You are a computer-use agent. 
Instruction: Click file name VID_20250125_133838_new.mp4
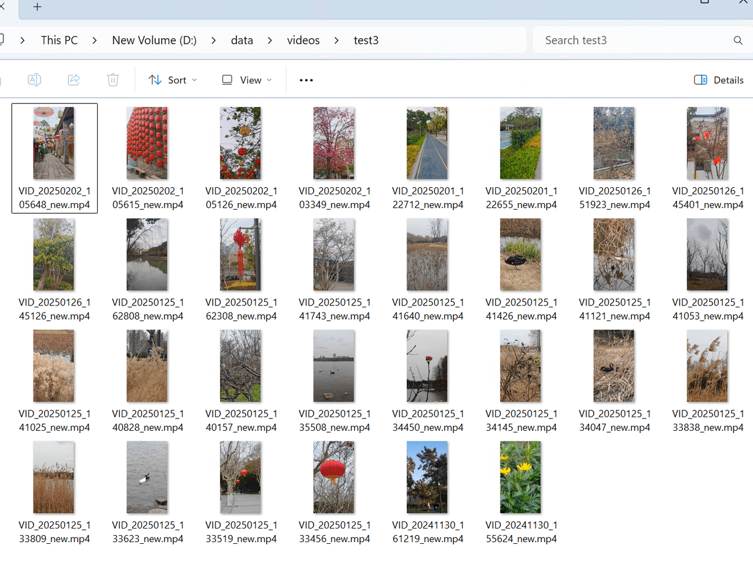click(x=708, y=420)
